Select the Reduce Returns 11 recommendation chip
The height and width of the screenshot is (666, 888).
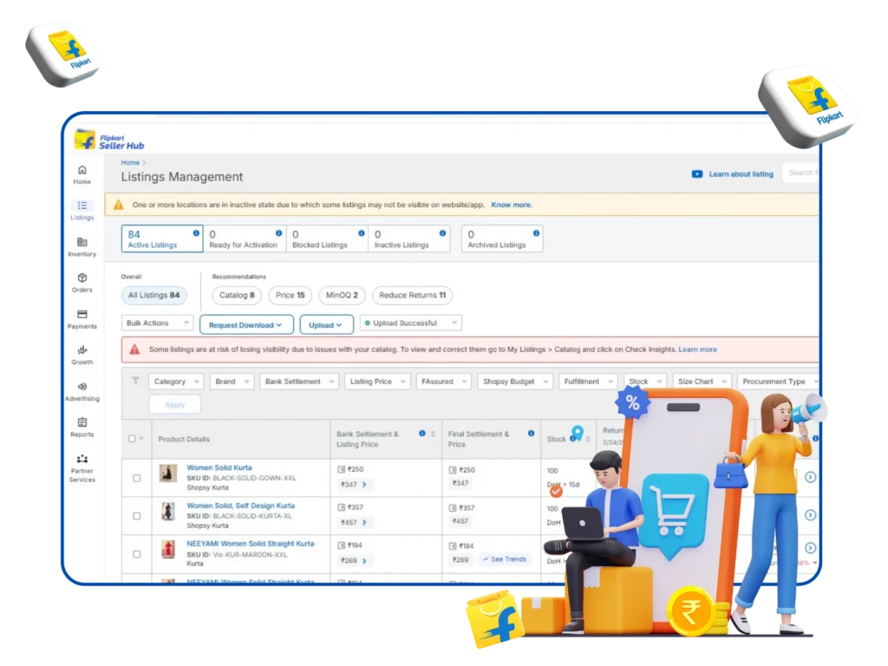(x=412, y=296)
